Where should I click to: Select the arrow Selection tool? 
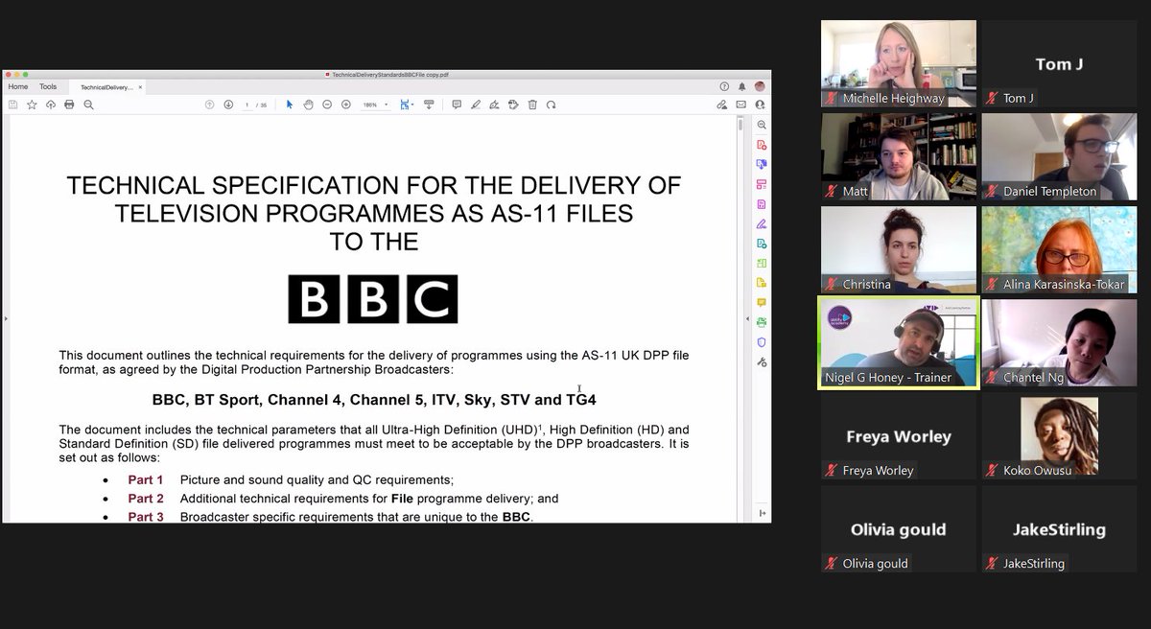click(x=289, y=105)
